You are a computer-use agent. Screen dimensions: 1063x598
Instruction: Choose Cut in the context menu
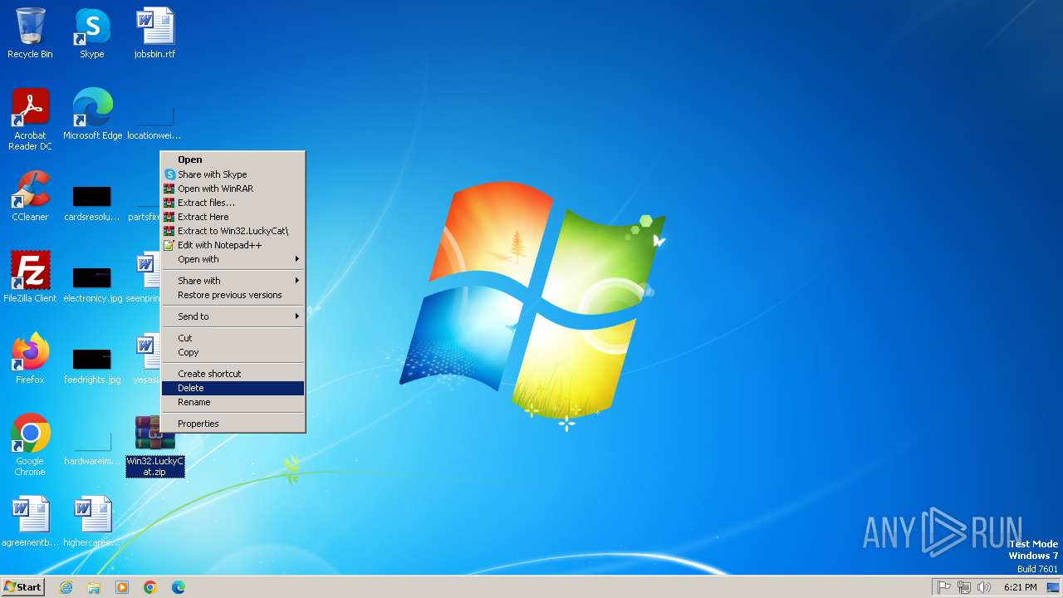pos(233,338)
